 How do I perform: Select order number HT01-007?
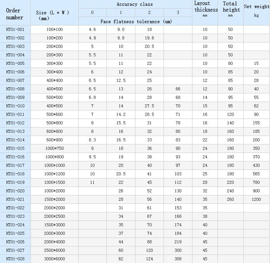15,80
